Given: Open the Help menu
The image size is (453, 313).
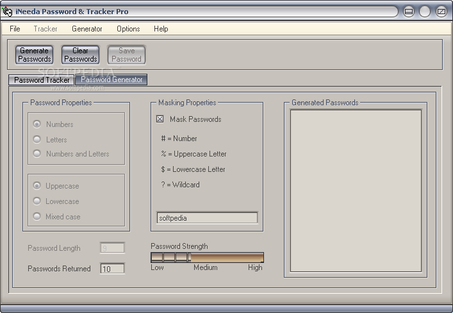Looking at the screenshot, I should click(161, 29).
